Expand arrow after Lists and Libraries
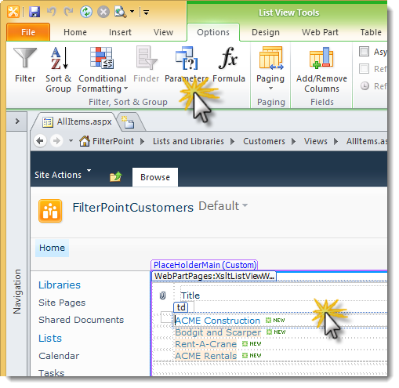The width and height of the screenshot is (399, 388). 232,141
